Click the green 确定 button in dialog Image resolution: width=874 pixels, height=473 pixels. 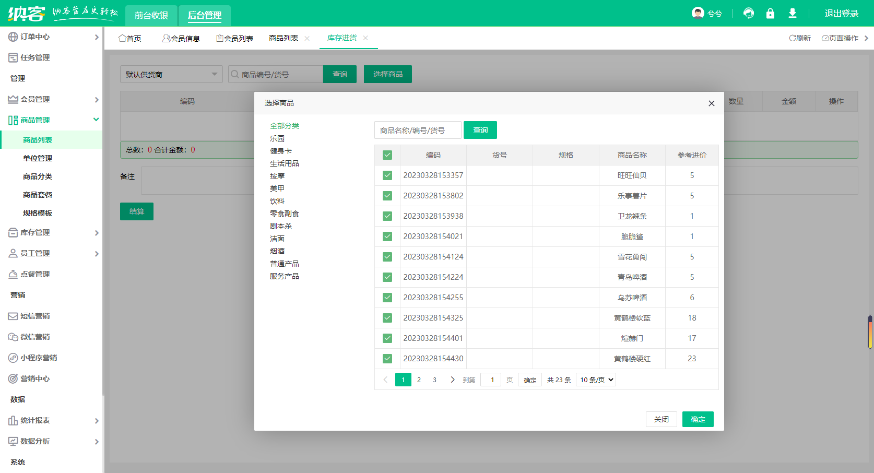(698, 419)
